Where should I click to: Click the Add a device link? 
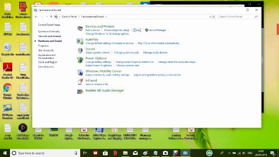click(x=92, y=30)
